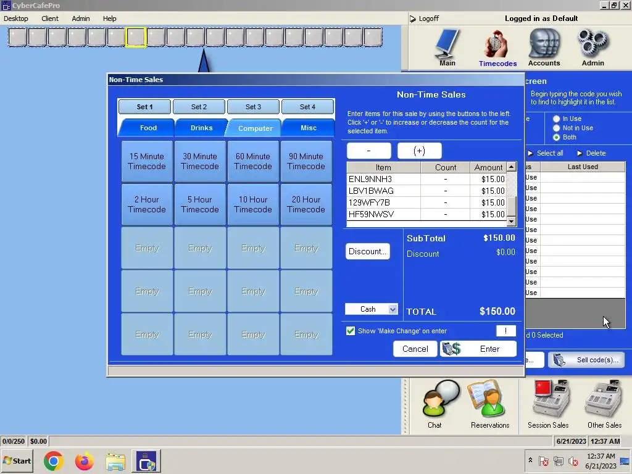Click the item list scroll down arrow
The width and height of the screenshot is (632, 474).
511,221
